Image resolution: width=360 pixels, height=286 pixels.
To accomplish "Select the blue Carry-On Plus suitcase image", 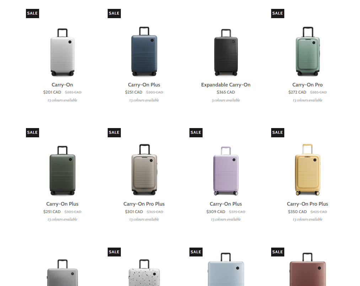I will click(x=144, y=51).
